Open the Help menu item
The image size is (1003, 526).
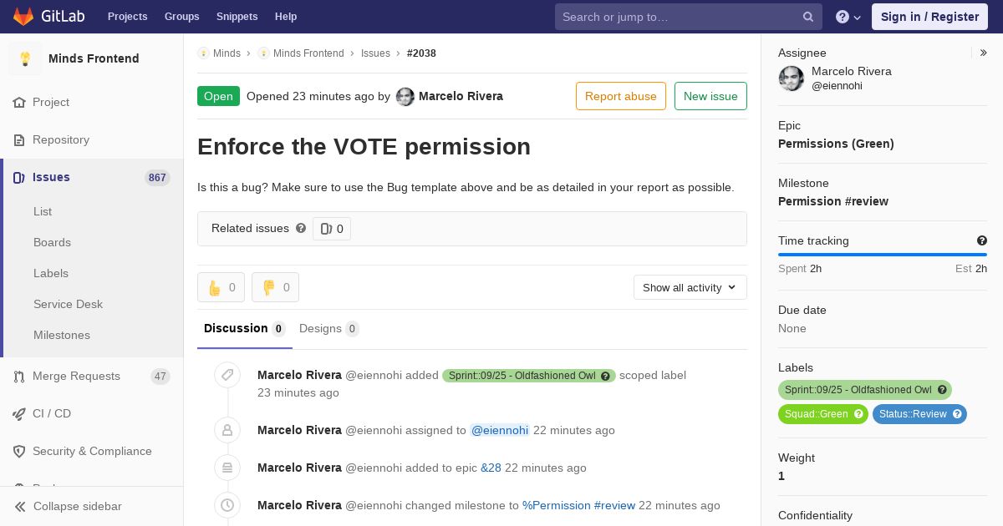[x=286, y=17]
